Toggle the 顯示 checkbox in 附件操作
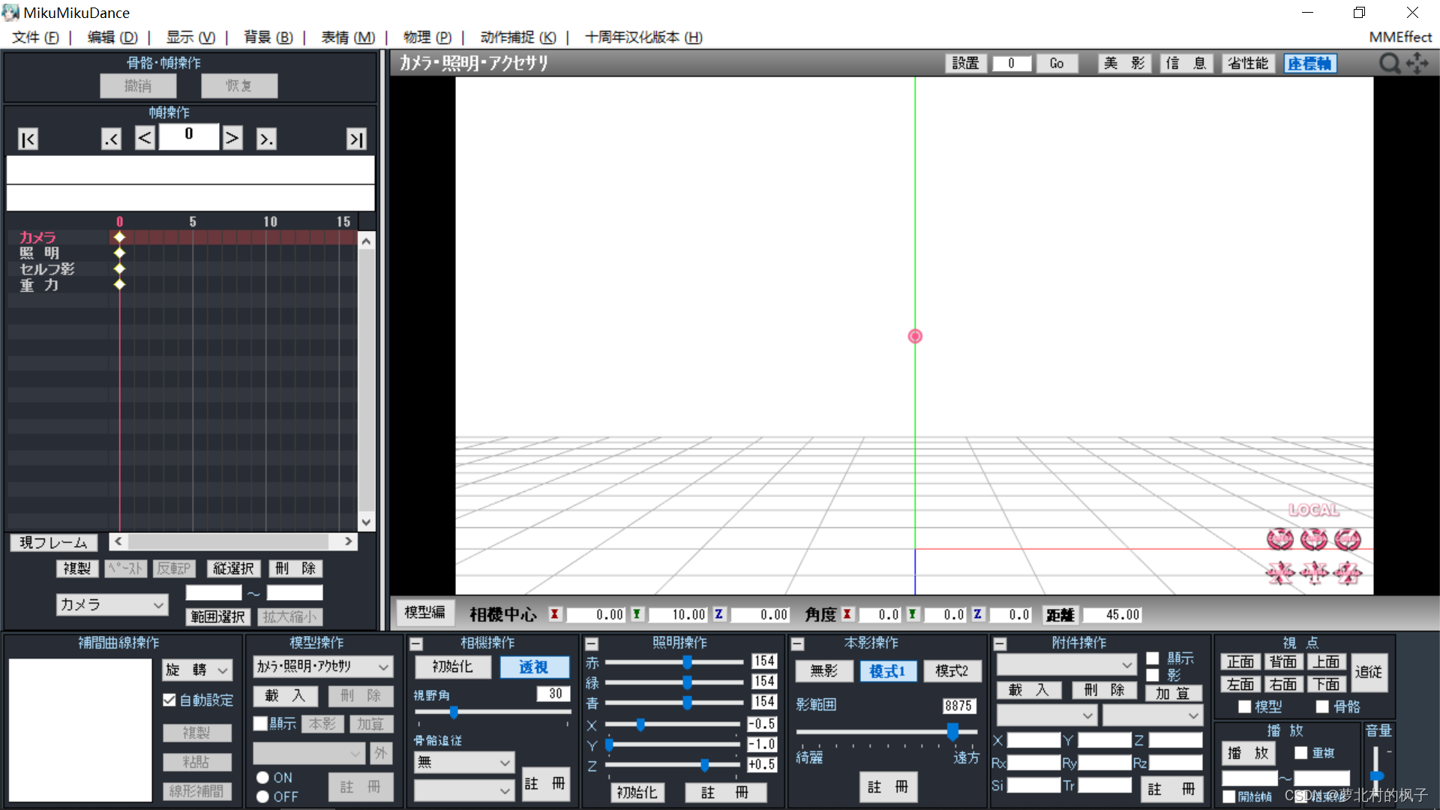1440x810 pixels. coord(1153,658)
